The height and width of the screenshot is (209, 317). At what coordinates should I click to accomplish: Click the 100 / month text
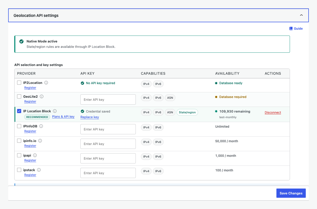(x=224, y=170)
